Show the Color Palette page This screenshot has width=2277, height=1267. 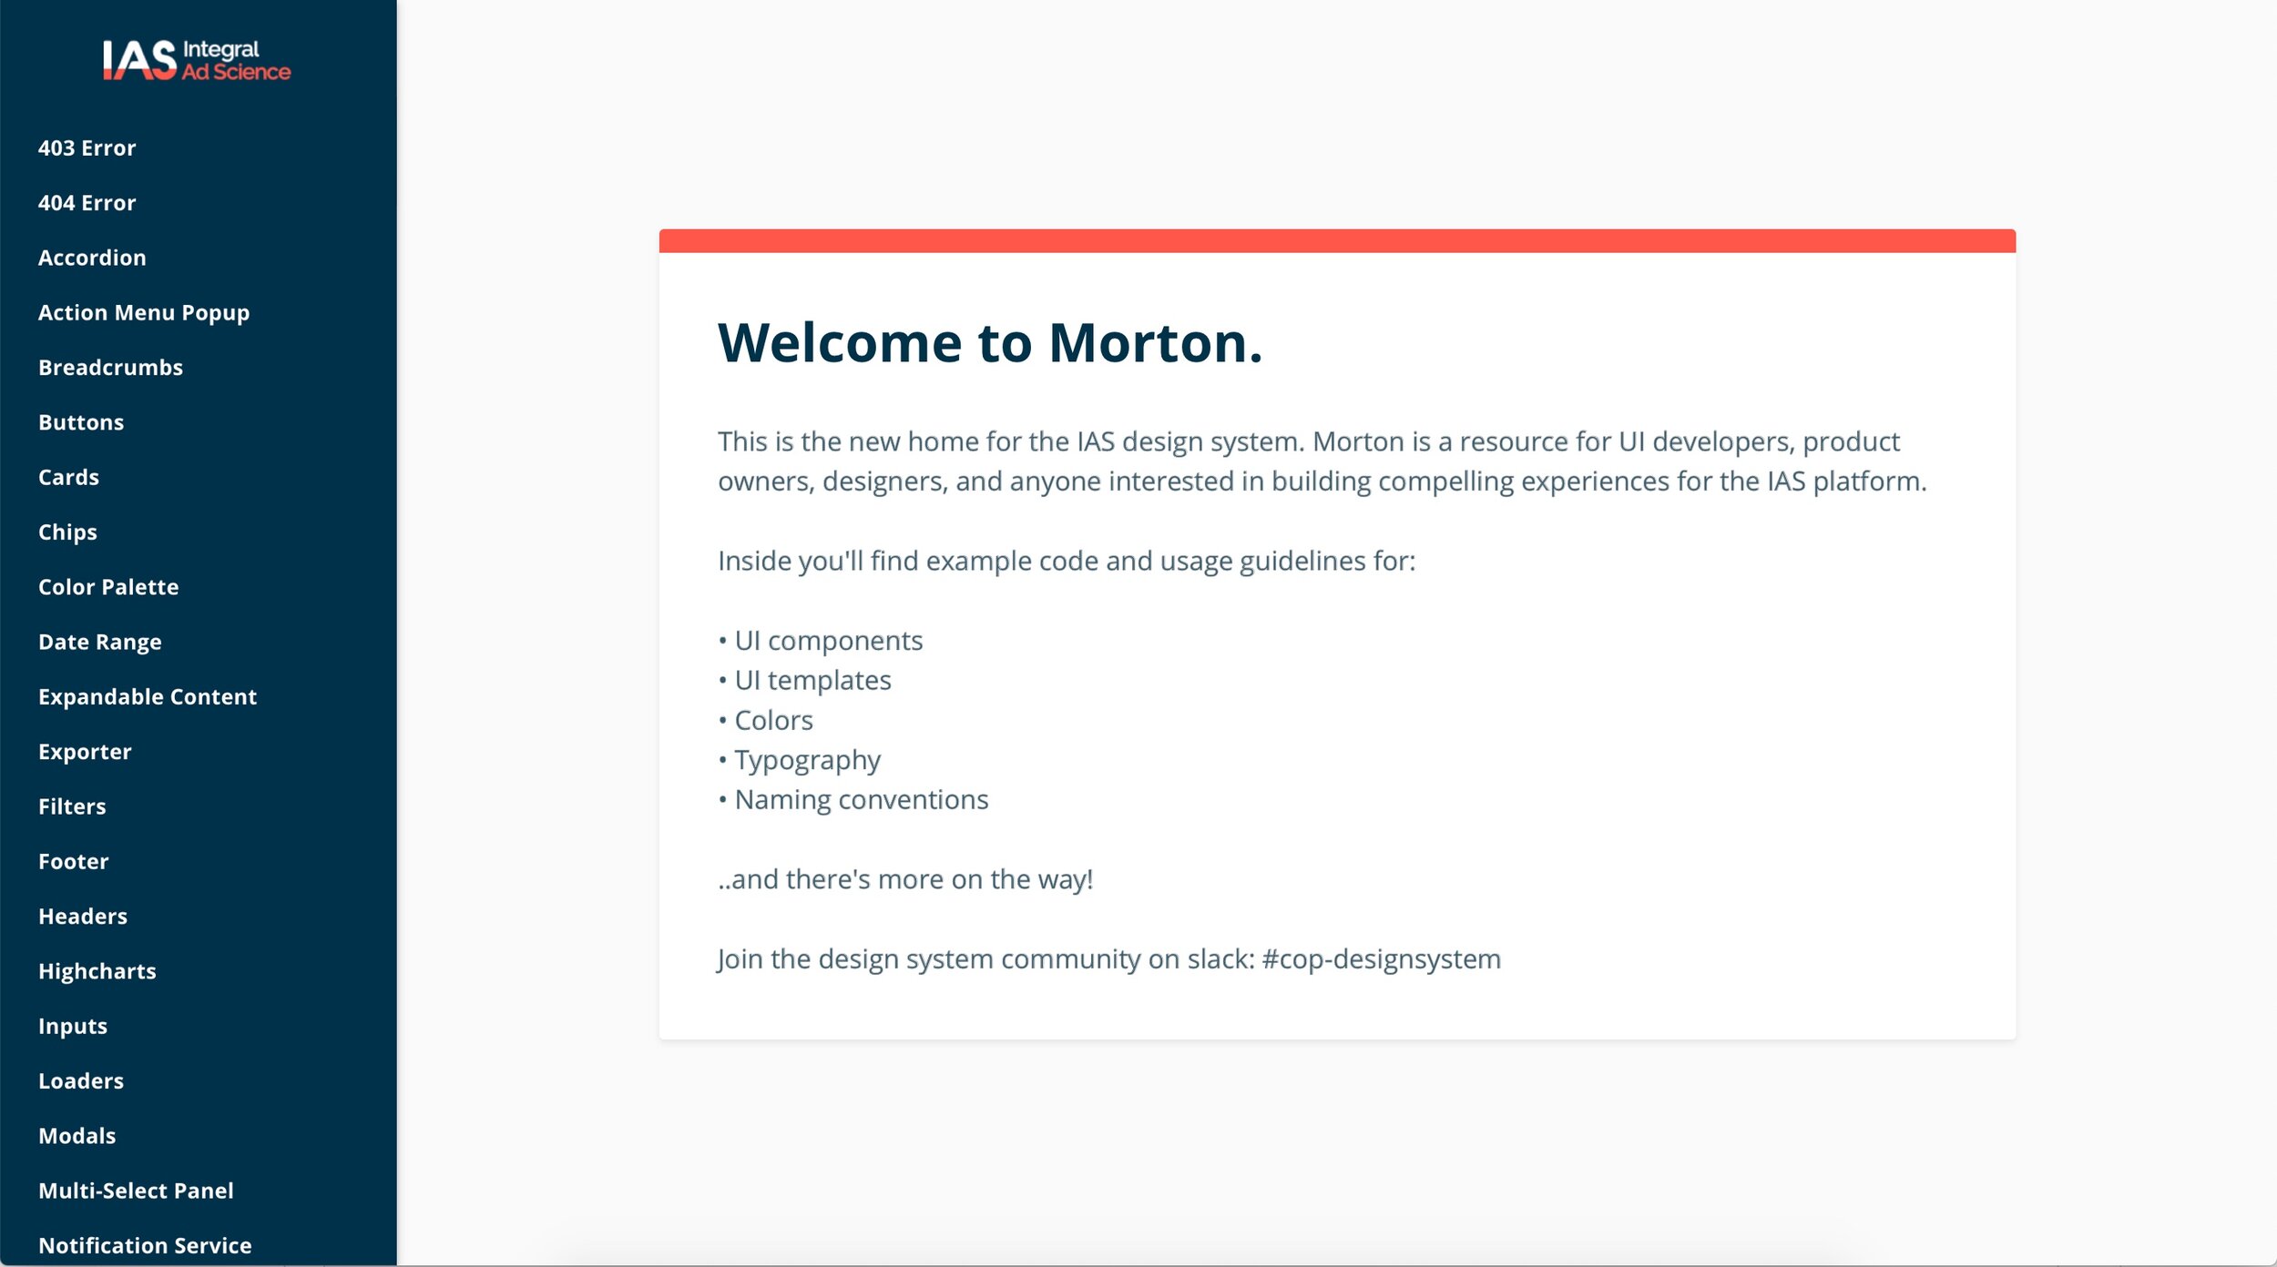tap(108, 587)
